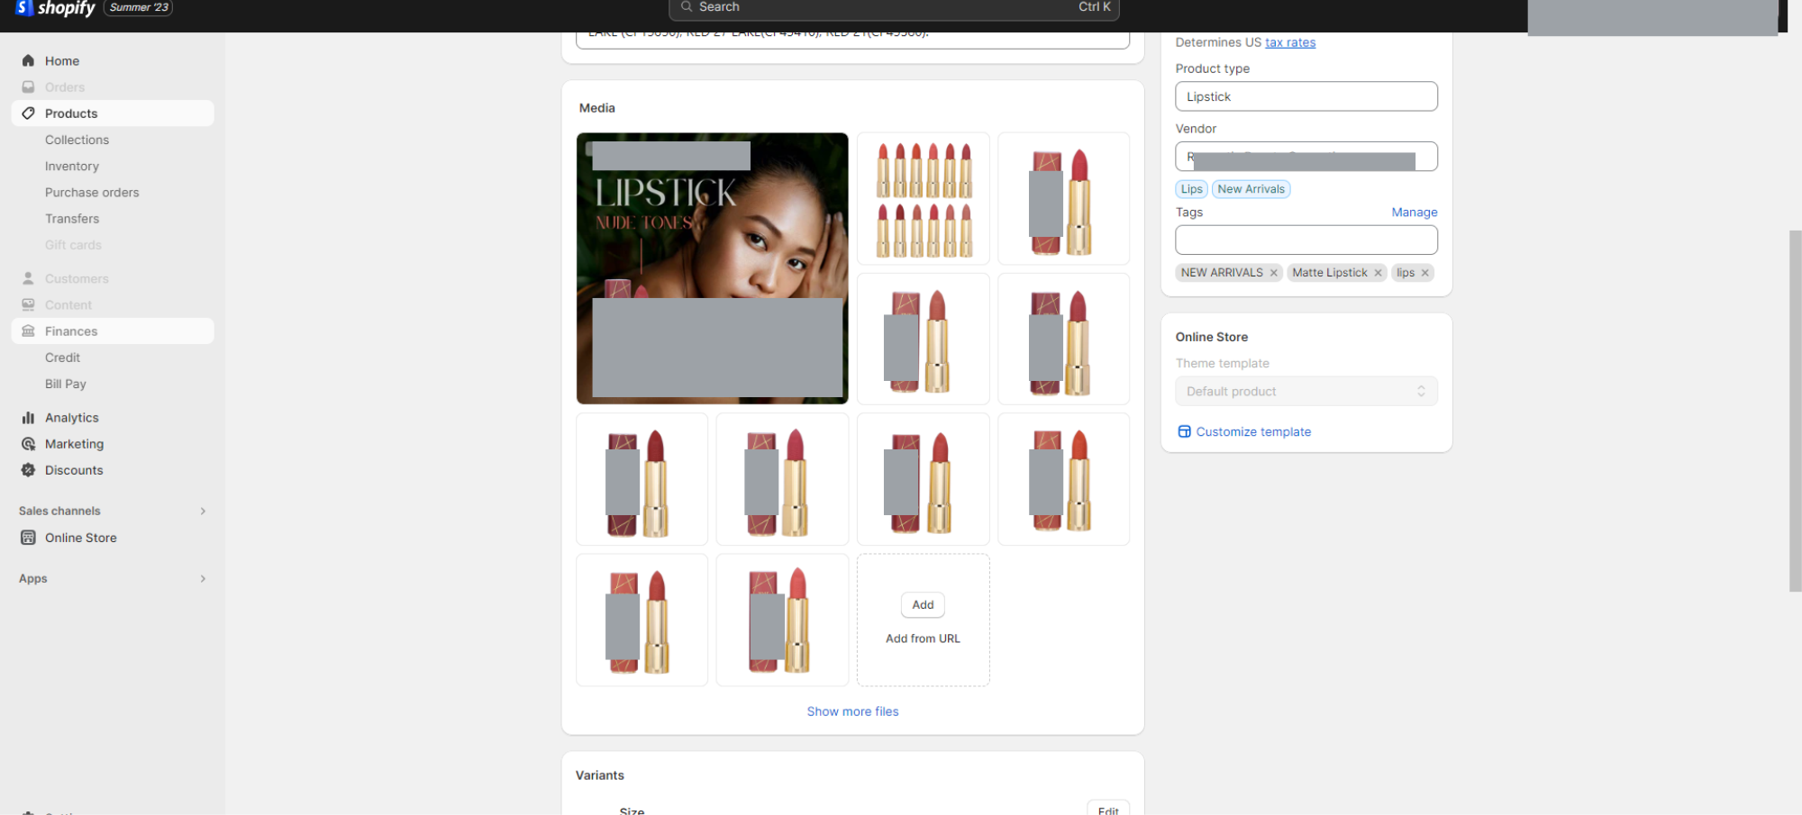
Task: Remove the Matte Lipstick tag
Action: [x=1378, y=273]
